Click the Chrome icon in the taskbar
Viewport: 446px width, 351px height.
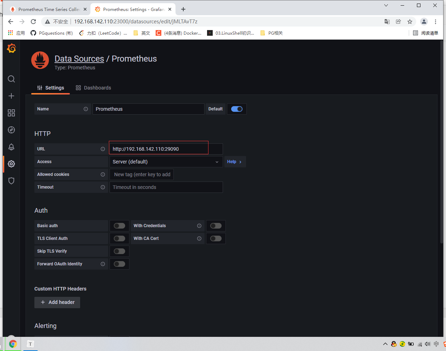[13, 344]
